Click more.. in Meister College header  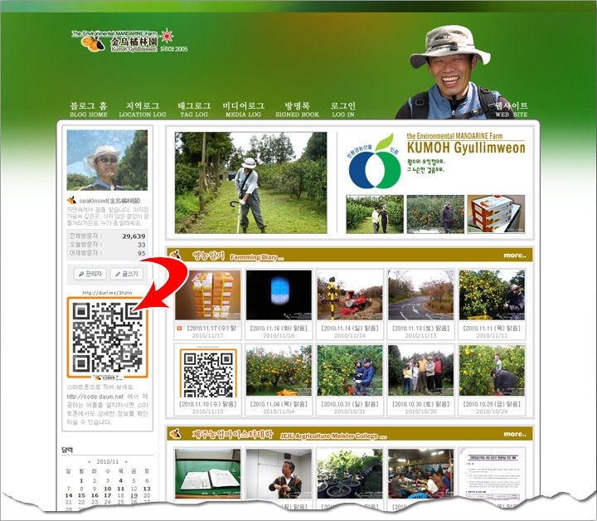(x=515, y=434)
